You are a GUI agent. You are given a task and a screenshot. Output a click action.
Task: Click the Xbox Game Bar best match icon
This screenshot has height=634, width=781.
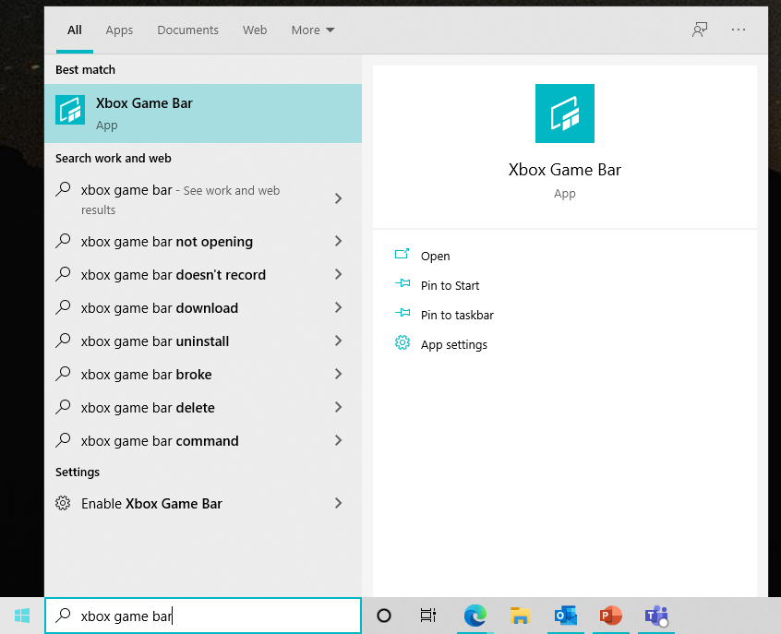pos(70,111)
